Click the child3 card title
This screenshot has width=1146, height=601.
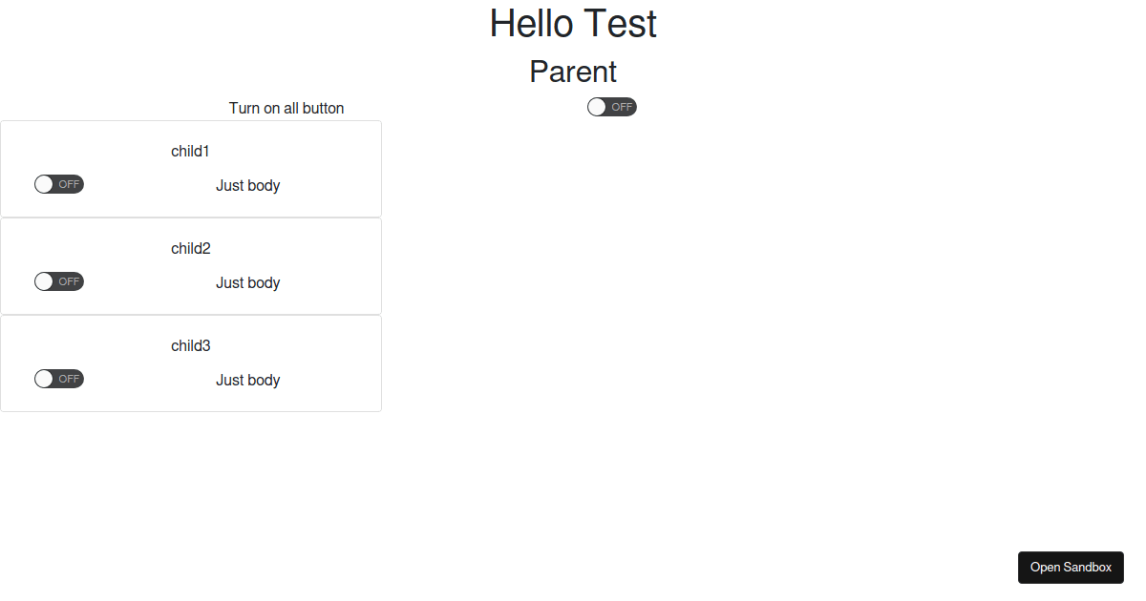(190, 345)
